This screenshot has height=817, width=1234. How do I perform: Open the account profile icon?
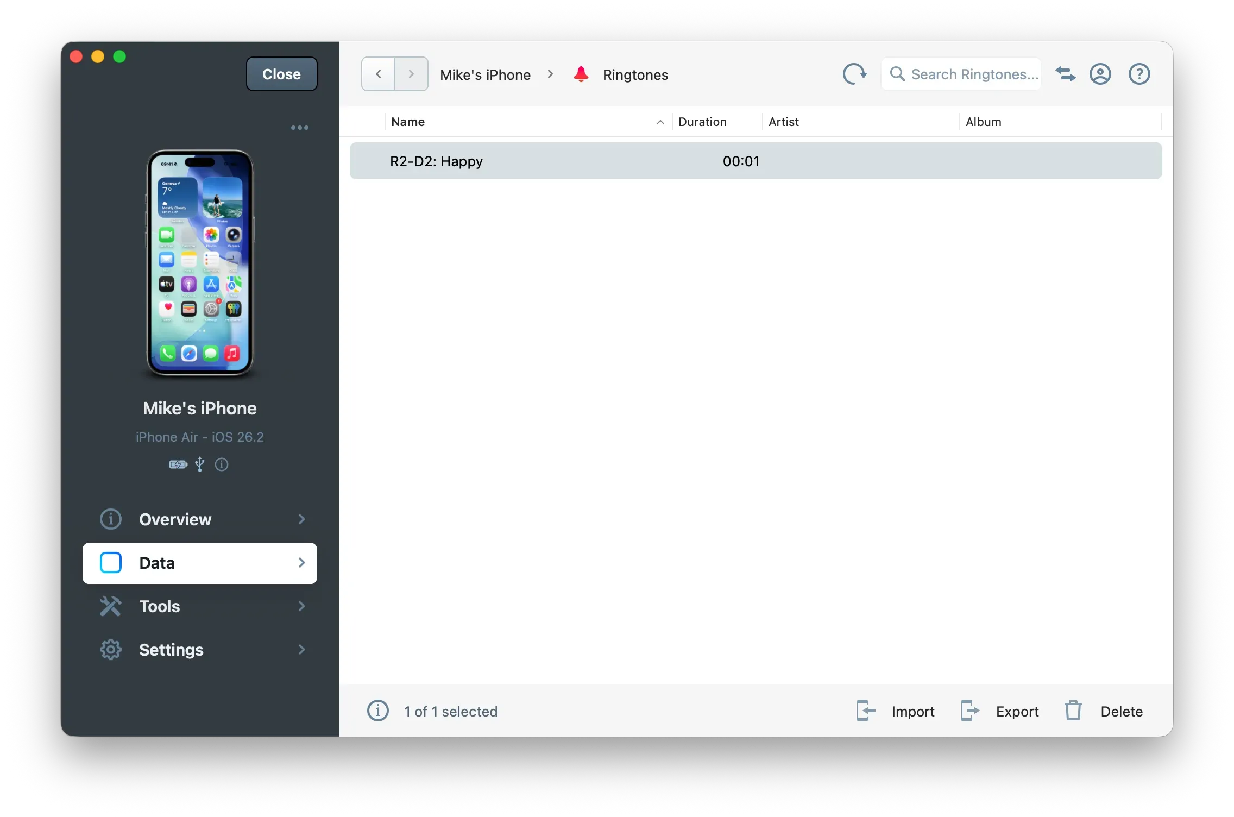click(x=1100, y=74)
